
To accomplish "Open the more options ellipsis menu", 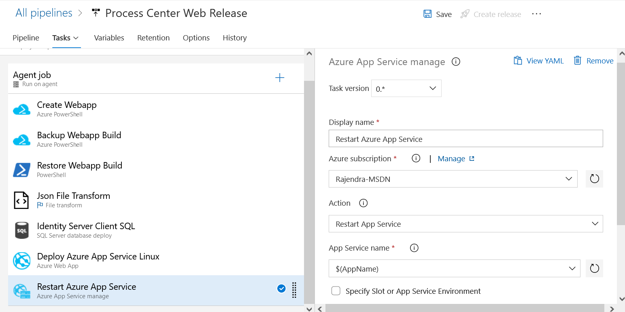I will [536, 14].
